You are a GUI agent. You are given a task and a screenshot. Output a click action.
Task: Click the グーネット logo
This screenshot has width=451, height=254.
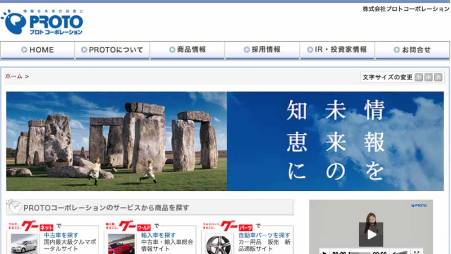[31, 226]
